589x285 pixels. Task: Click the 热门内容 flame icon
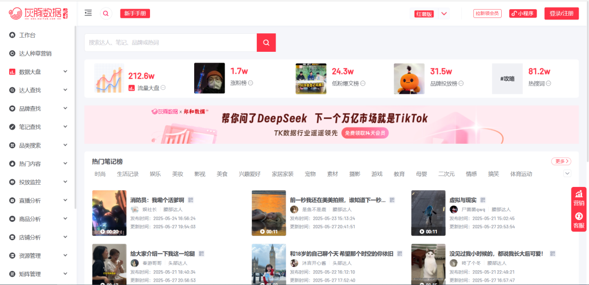click(x=12, y=163)
